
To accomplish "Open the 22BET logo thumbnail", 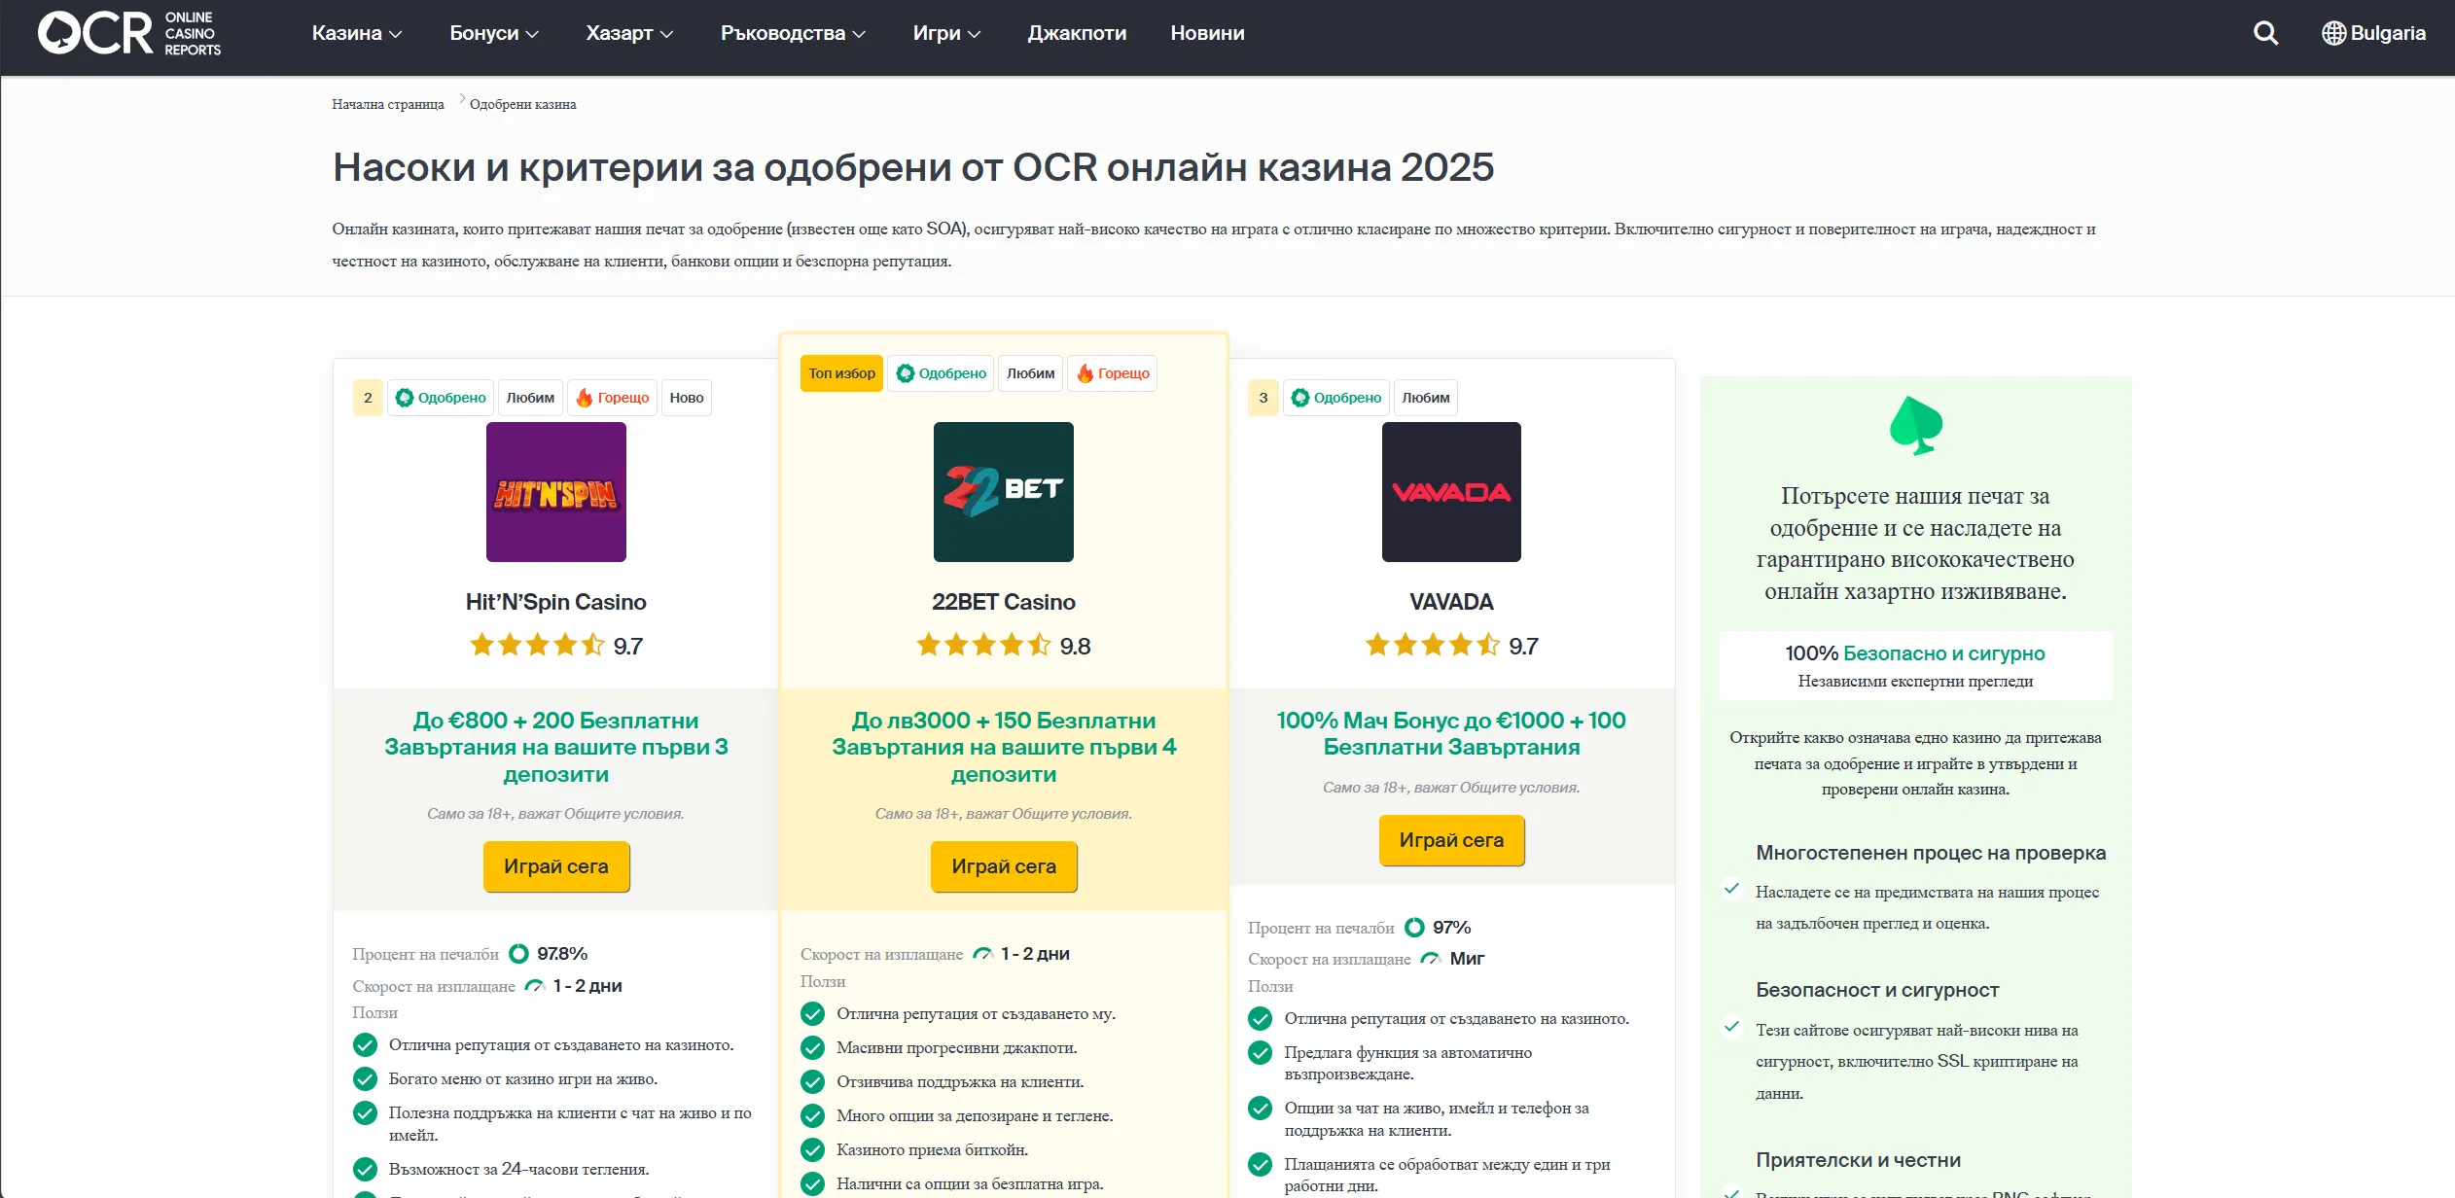I will 1004,492.
